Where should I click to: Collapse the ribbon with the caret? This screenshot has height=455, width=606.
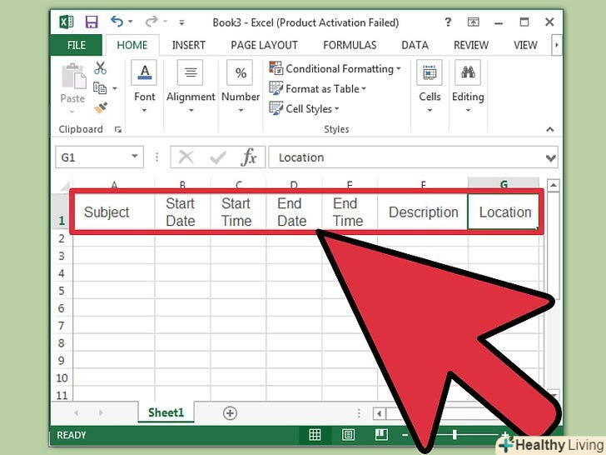click(x=550, y=129)
